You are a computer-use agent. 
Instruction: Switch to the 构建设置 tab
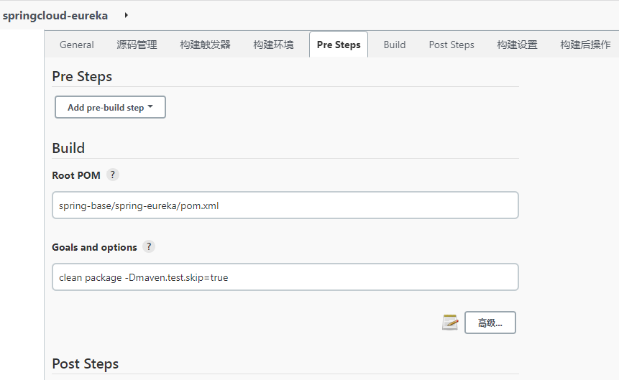517,45
